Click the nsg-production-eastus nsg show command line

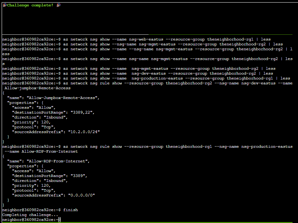146,78
